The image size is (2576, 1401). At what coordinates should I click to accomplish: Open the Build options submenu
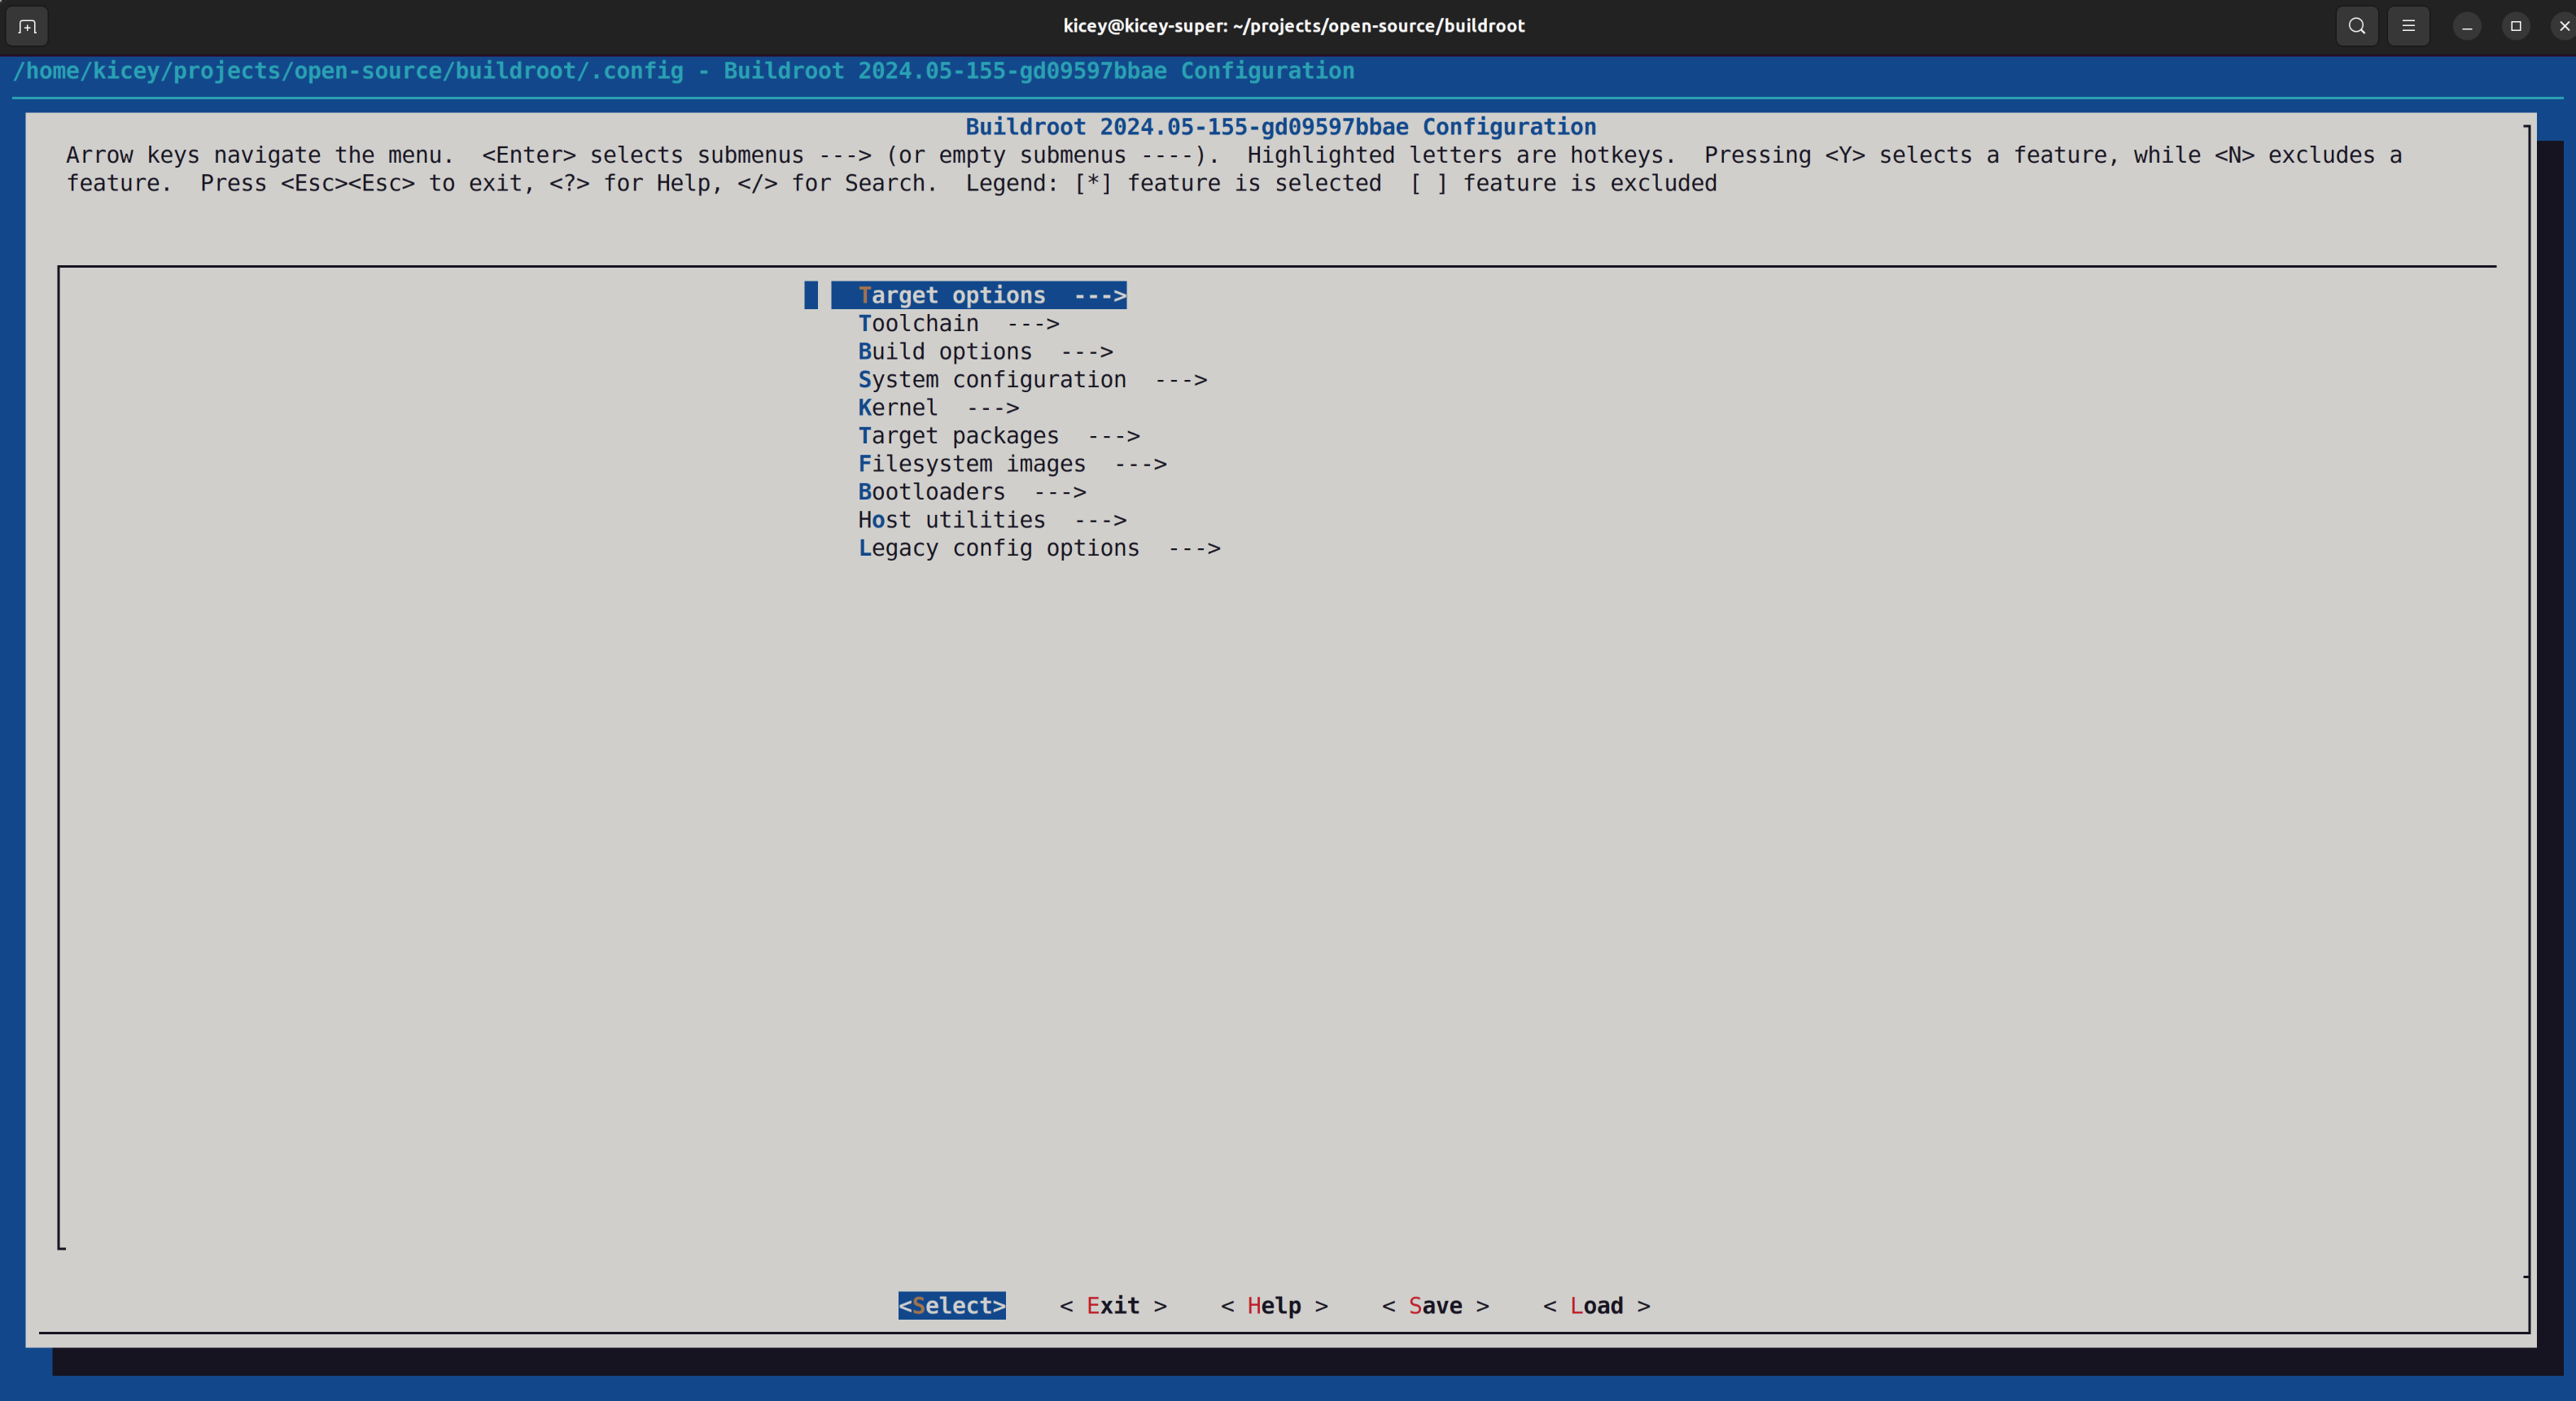944,351
